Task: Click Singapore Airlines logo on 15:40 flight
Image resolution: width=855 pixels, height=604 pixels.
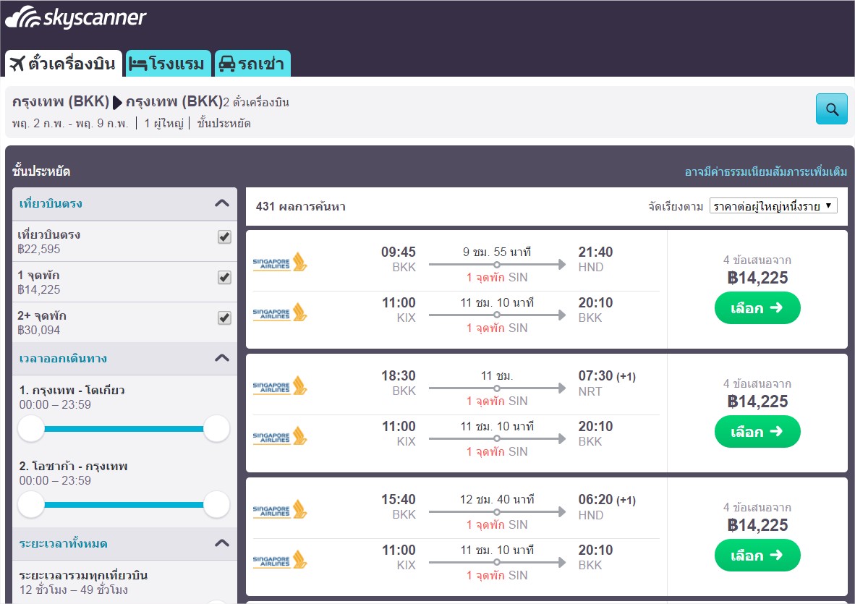Action: click(280, 510)
